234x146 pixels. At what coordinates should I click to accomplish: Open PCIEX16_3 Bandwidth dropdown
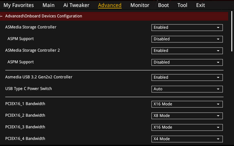click(187, 127)
